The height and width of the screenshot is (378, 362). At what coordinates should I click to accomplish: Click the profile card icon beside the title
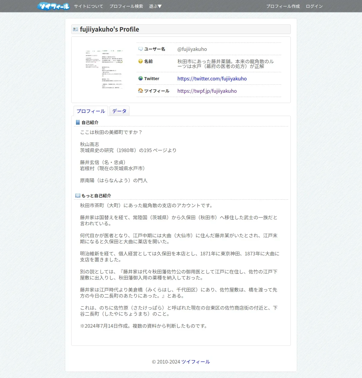(75, 29)
